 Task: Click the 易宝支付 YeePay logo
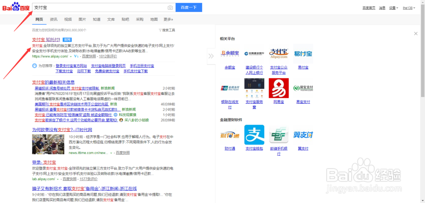[303, 88]
